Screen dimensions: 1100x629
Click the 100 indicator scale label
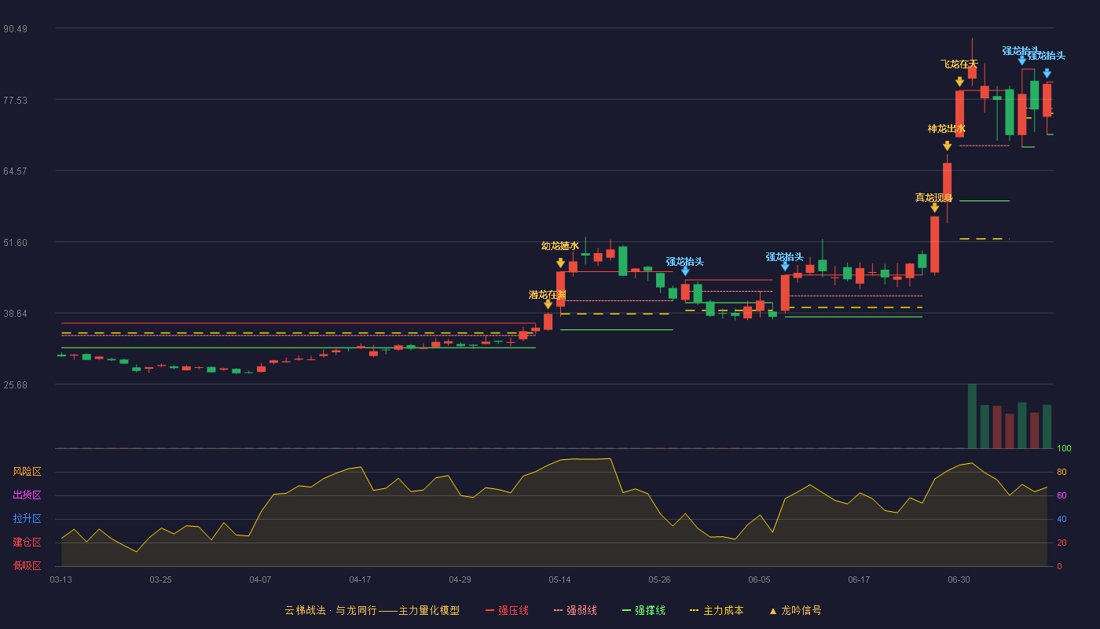(1065, 449)
